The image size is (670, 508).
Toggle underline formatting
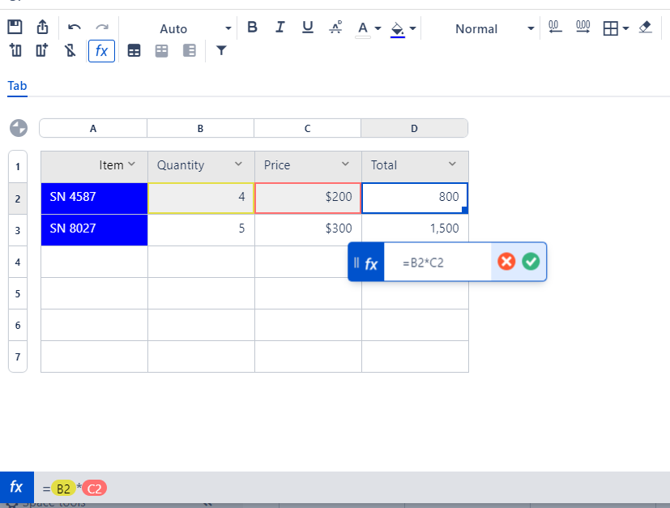click(307, 27)
